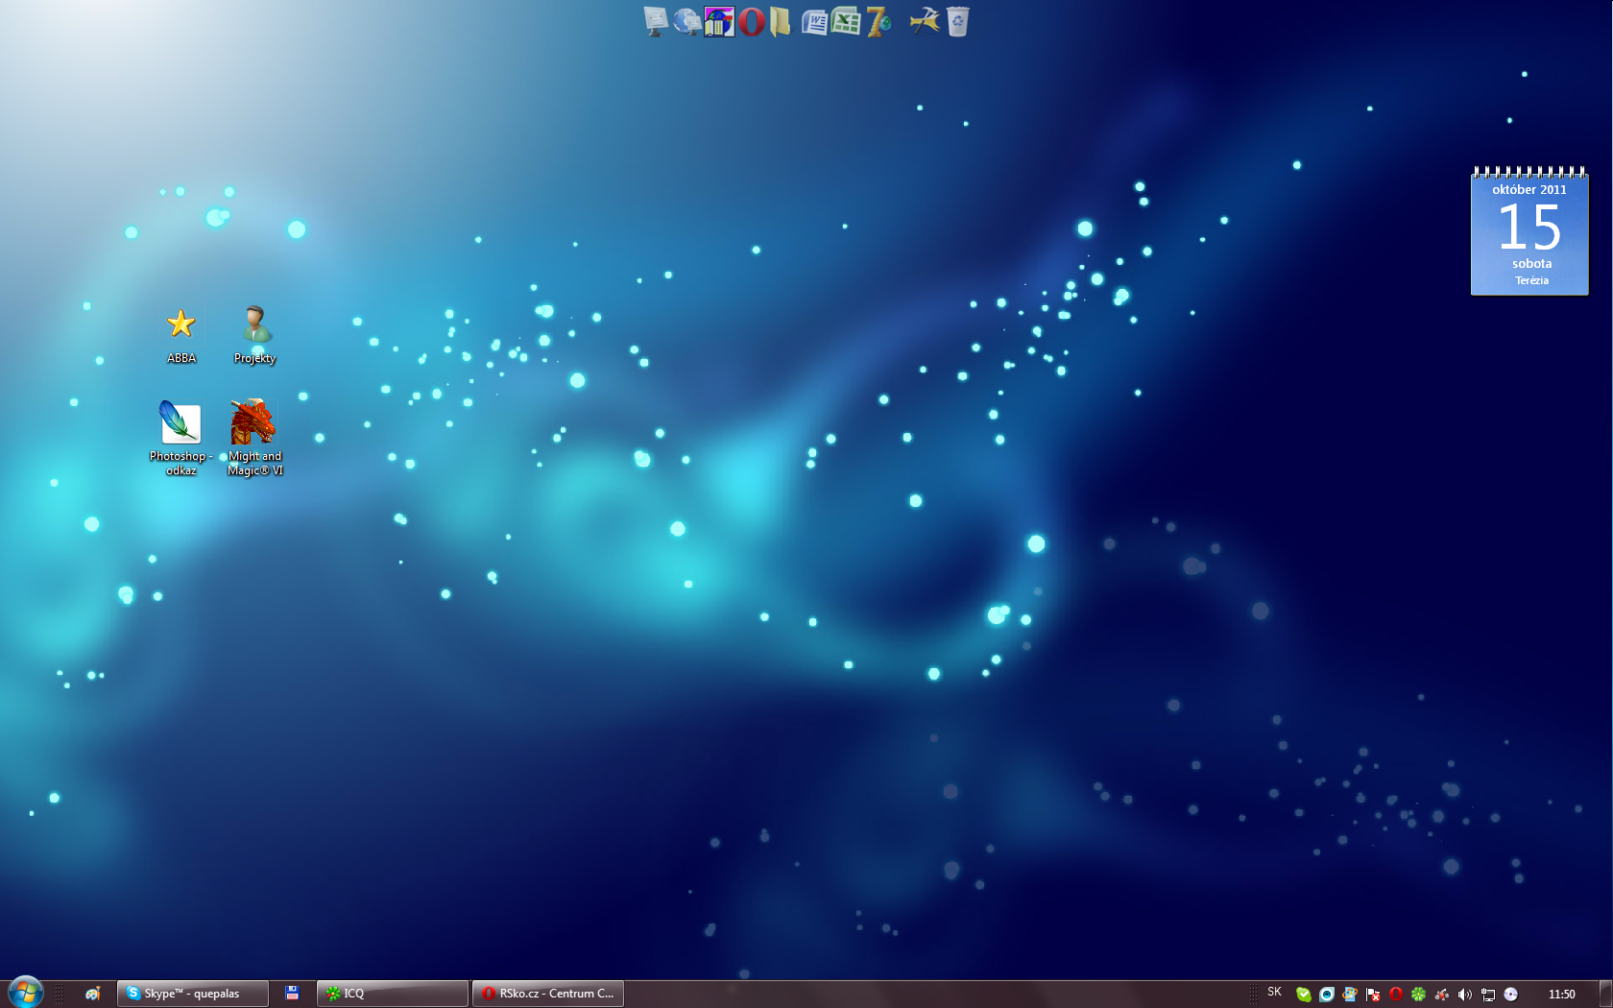The height and width of the screenshot is (1008, 1613).
Task: Click the blue eye tray icon
Action: point(1326,995)
